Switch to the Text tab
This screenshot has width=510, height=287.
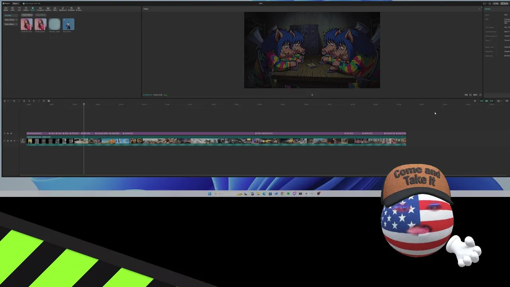tap(19, 9)
